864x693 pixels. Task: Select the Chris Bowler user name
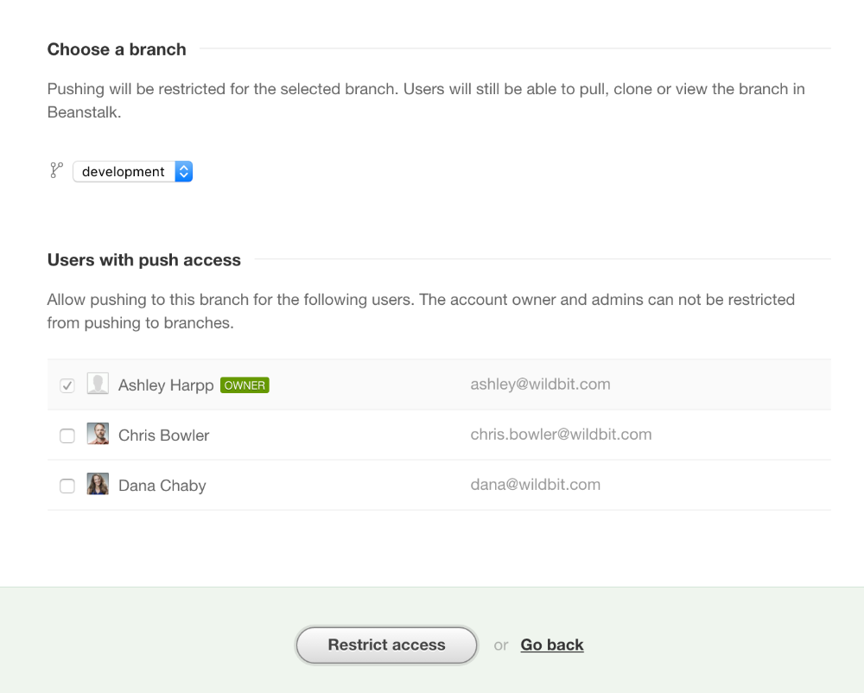(163, 436)
